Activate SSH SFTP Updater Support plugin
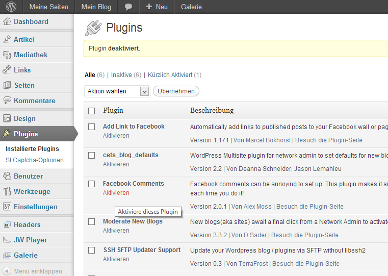The height and width of the screenshot is (276, 388). coord(116,259)
